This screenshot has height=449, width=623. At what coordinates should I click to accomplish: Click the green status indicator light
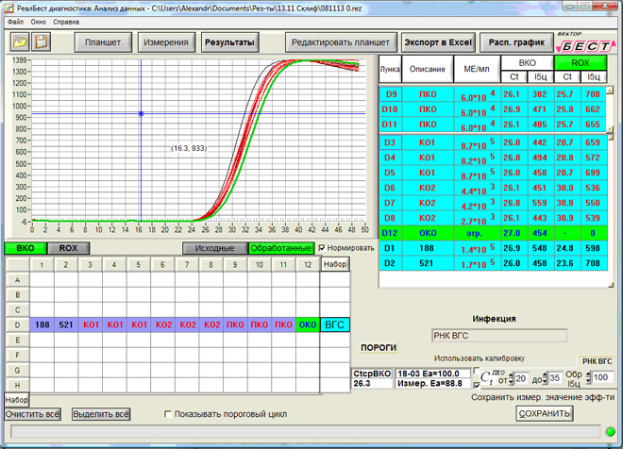coord(610,431)
